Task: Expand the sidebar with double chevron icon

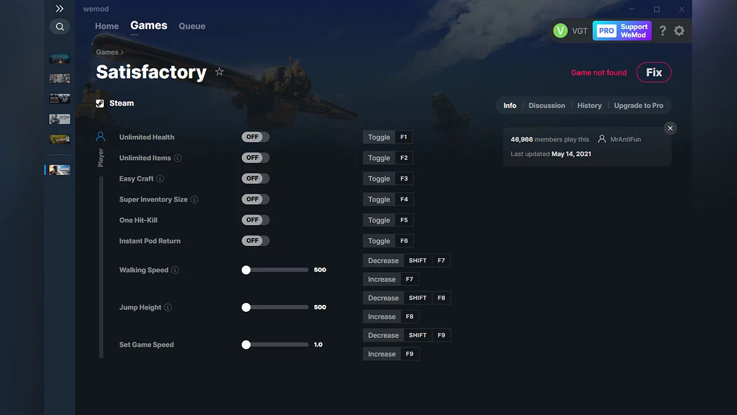Action: (x=60, y=9)
